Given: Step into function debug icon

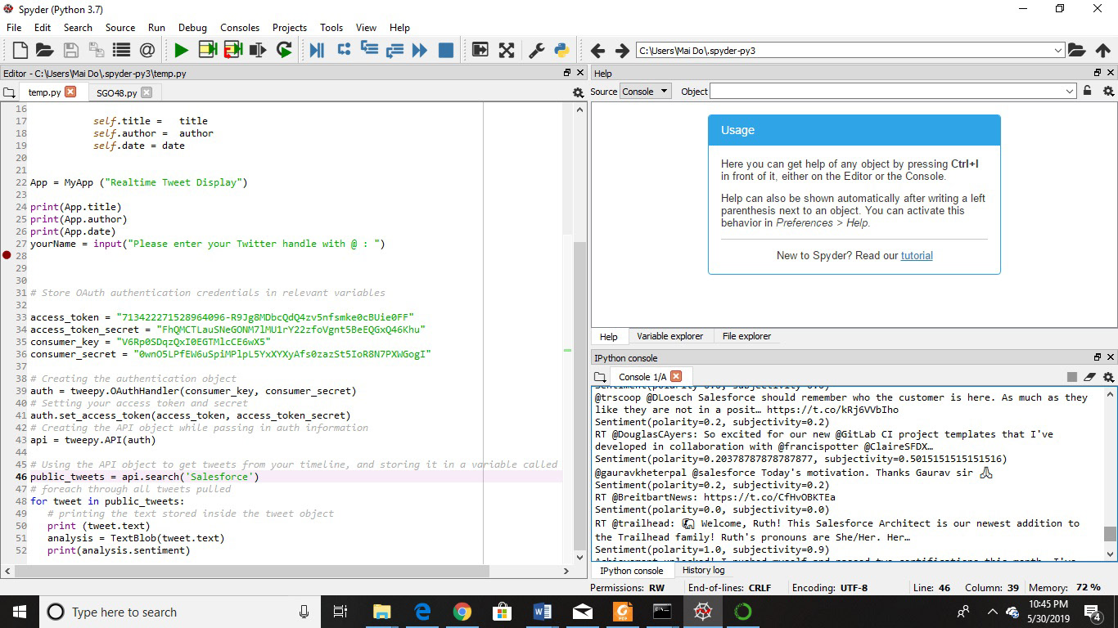Looking at the screenshot, I should (369, 51).
